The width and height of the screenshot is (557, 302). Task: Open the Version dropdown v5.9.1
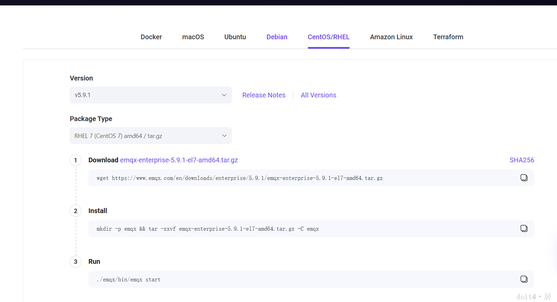tap(150, 95)
